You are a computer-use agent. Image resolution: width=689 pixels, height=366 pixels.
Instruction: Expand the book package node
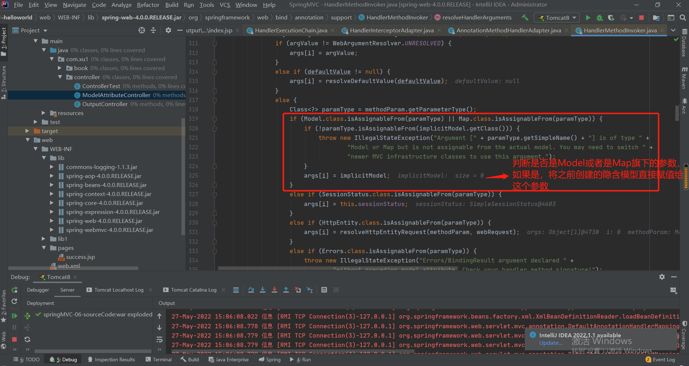click(x=60, y=68)
